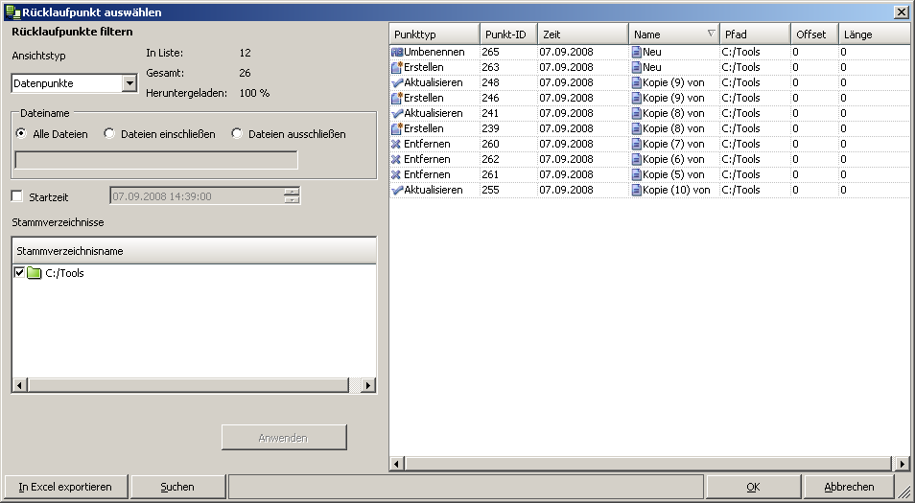
Task: Click the Entfernen X icon in row 260
Action: point(397,144)
